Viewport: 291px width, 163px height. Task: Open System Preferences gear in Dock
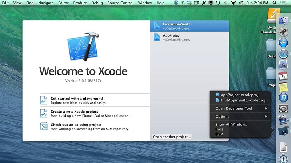(283, 109)
